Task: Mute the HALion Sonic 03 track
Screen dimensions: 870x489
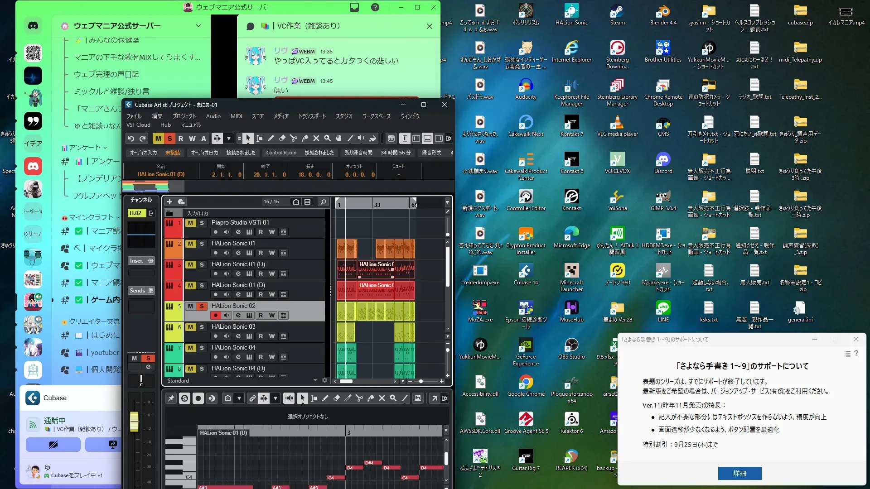Action: click(x=190, y=327)
